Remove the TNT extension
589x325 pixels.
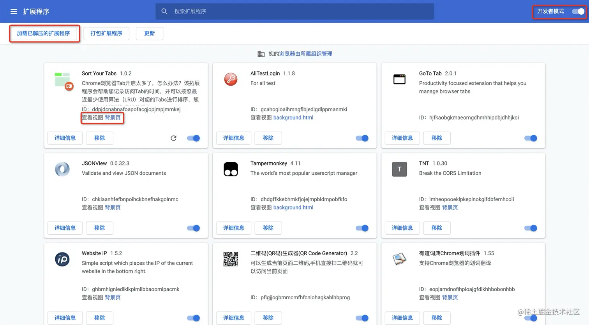pyautogui.click(x=437, y=228)
